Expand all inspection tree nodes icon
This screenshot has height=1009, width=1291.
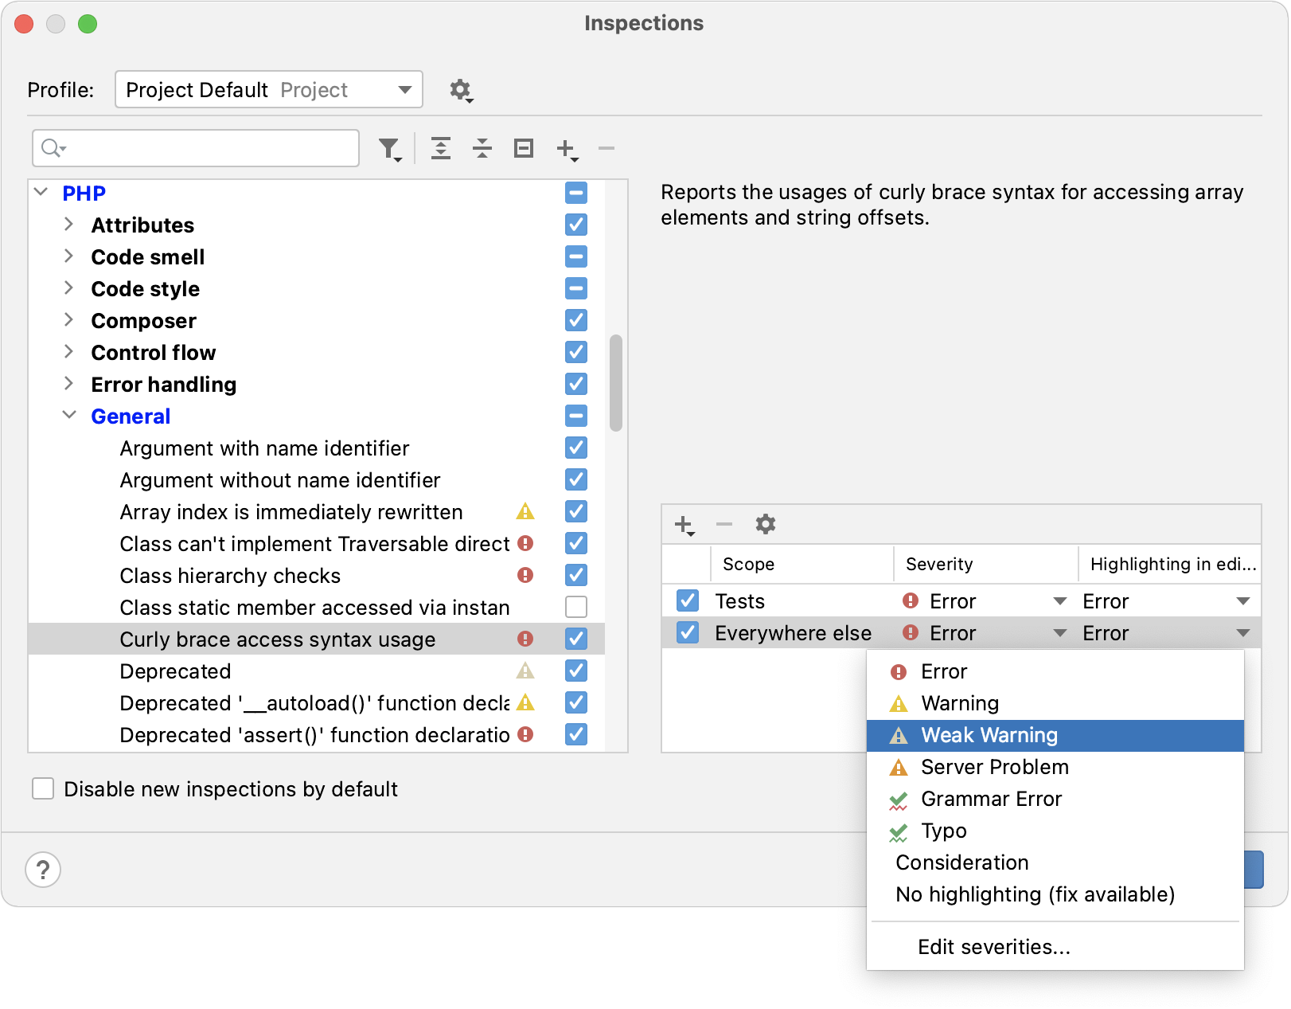tap(441, 148)
